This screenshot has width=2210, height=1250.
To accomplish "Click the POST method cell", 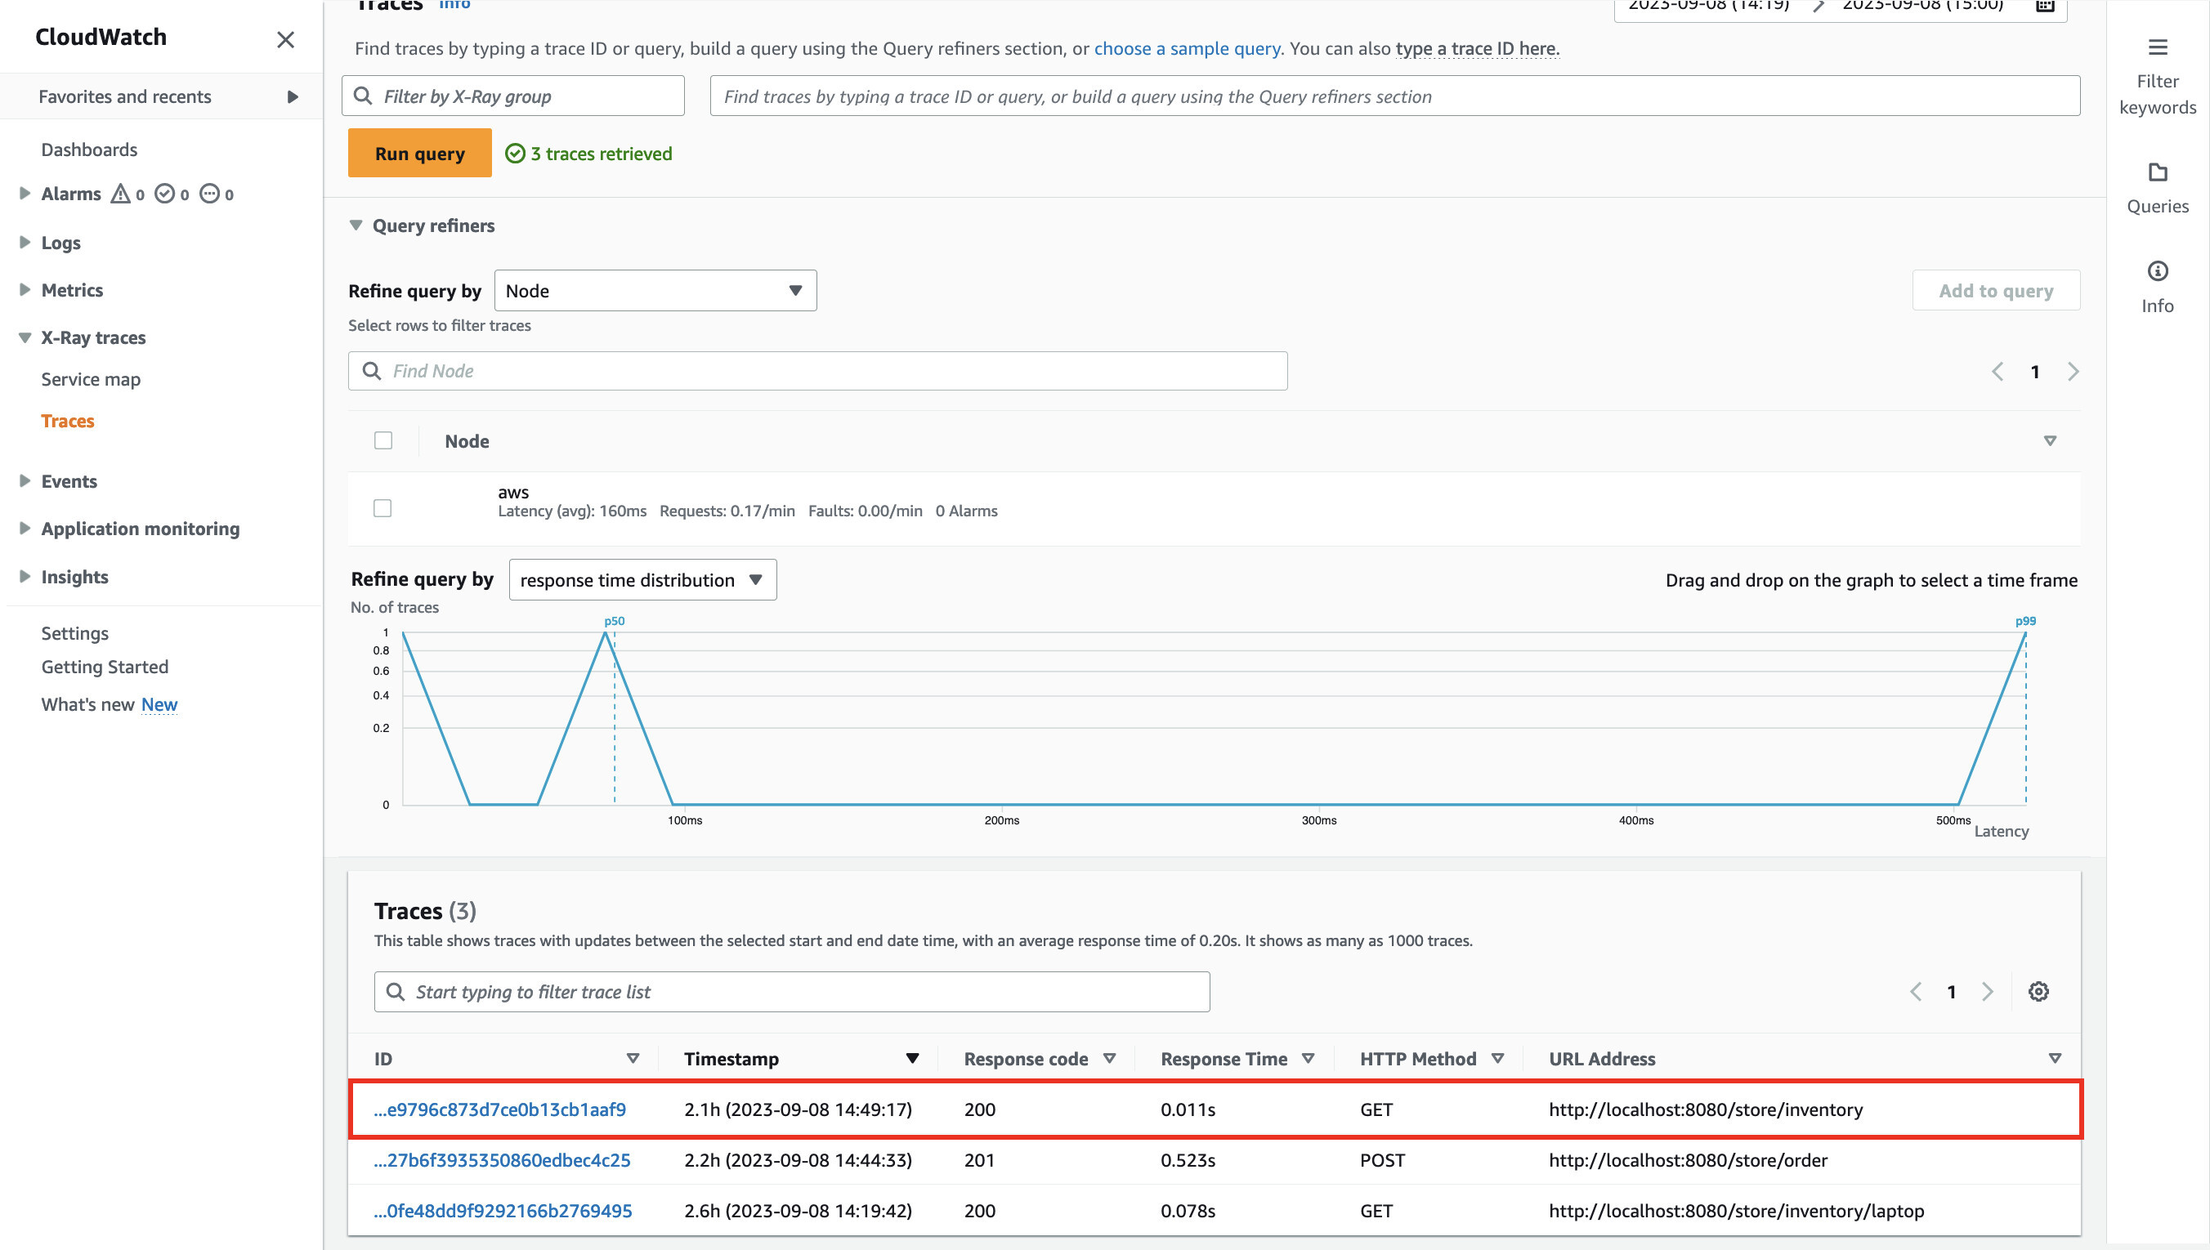I will tap(1382, 1160).
